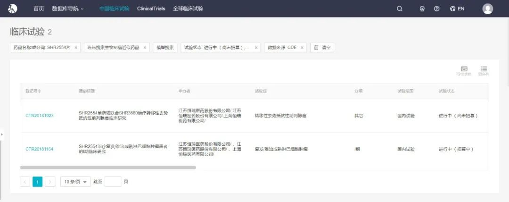This screenshot has height=202, width=509.
Task: Open trial CTR20181164
Action: 40,149
